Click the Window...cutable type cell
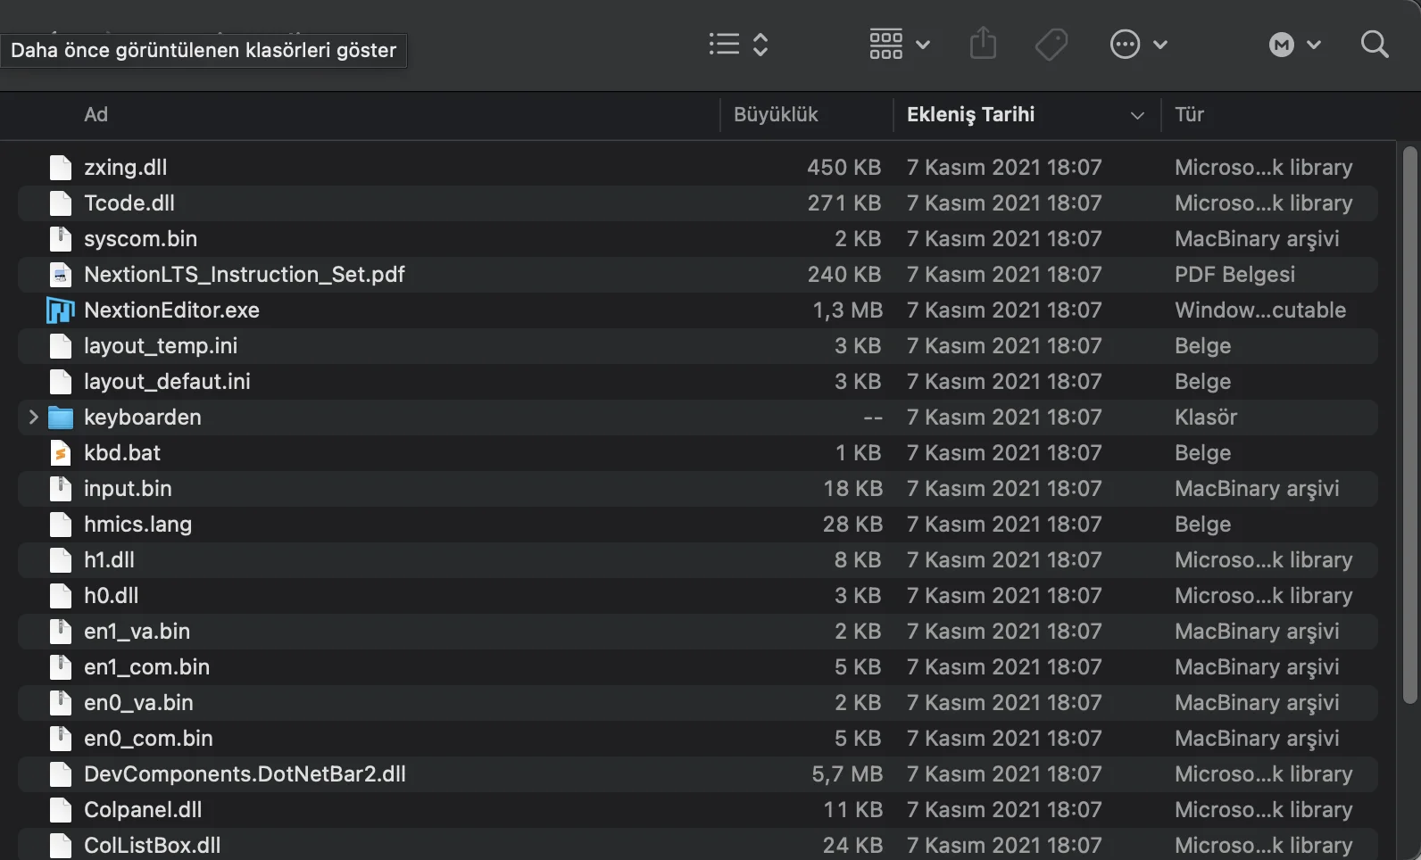1421x860 pixels. pyautogui.click(x=1259, y=310)
